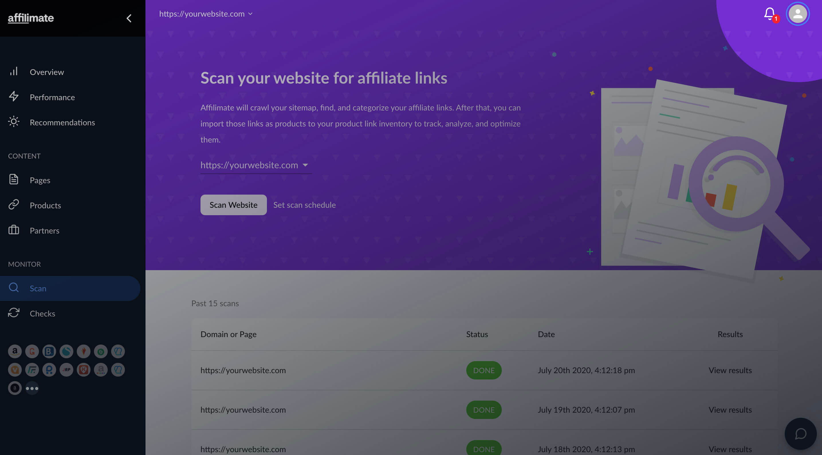The image size is (822, 455).
Task: Click the Overview navigation icon
Action: [13, 71]
